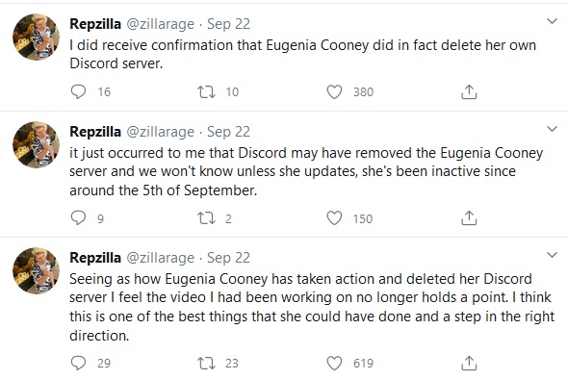Screen dimensions: 568x380
Task: Open the first tweet's more options chevron
Action: (552, 21)
